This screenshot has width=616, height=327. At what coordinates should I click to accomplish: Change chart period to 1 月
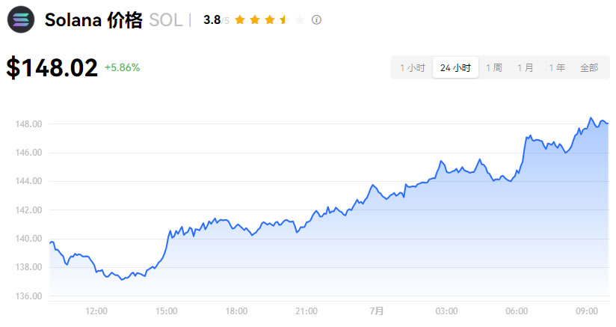tap(525, 67)
